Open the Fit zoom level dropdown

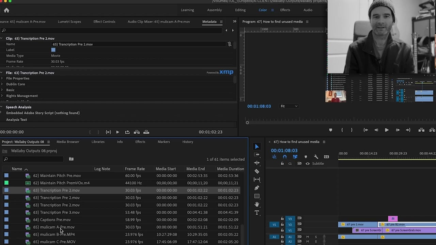click(x=289, y=106)
